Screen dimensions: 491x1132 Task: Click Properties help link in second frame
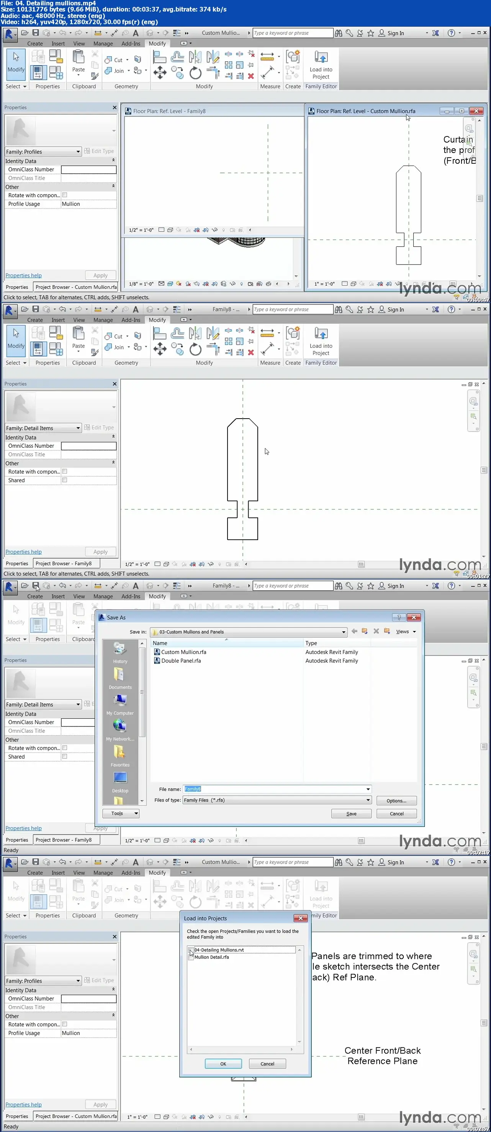(23, 552)
